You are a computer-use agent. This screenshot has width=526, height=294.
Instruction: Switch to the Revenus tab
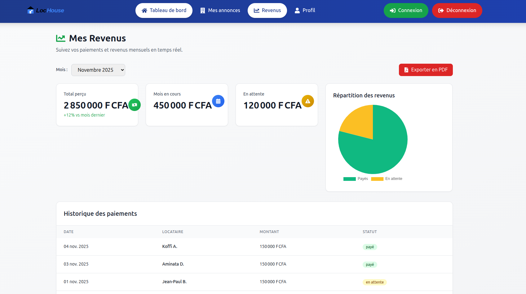point(267,11)
